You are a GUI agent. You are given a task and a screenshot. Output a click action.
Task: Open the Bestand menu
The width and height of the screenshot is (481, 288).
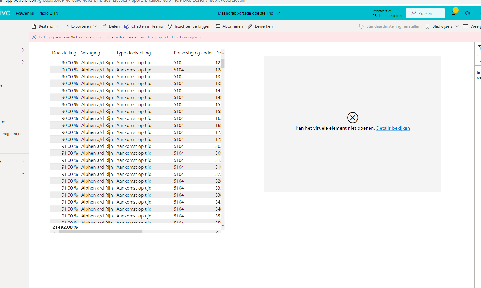pyautogui.click(x=45, y=26)
